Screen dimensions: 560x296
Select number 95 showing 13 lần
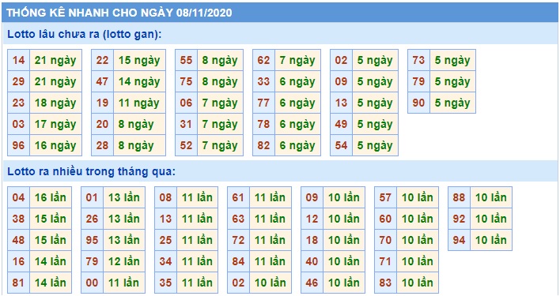click(x=92, y=240)
